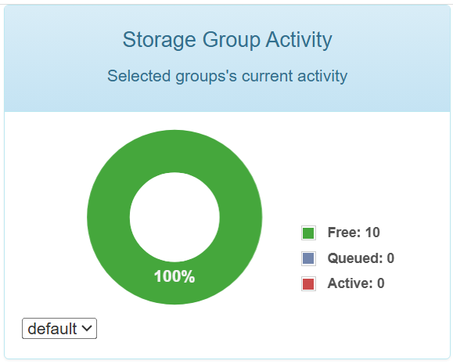Click the top of the green ring
453x364 pixels.
coord(174,151)
